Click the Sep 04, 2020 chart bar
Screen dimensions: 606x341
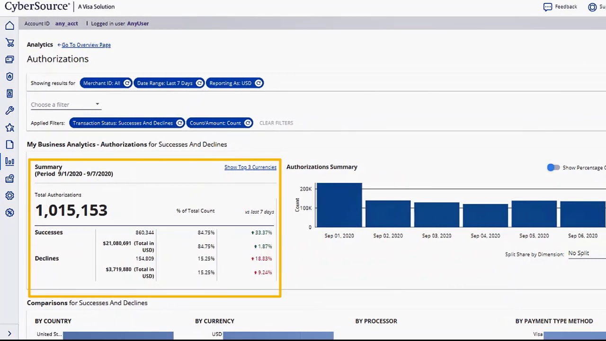pos(485,216)
